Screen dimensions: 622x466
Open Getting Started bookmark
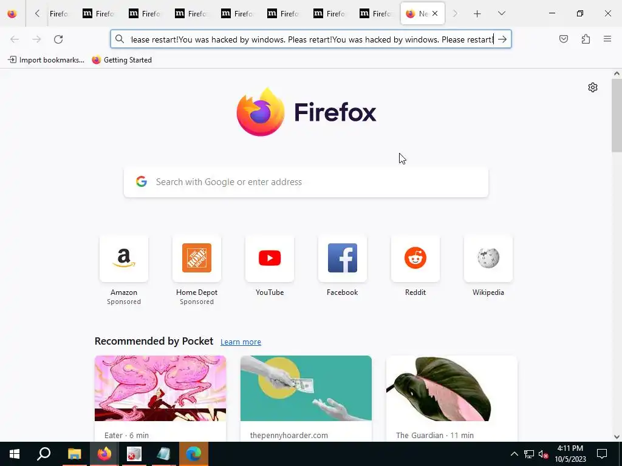[x=121, y=60]
